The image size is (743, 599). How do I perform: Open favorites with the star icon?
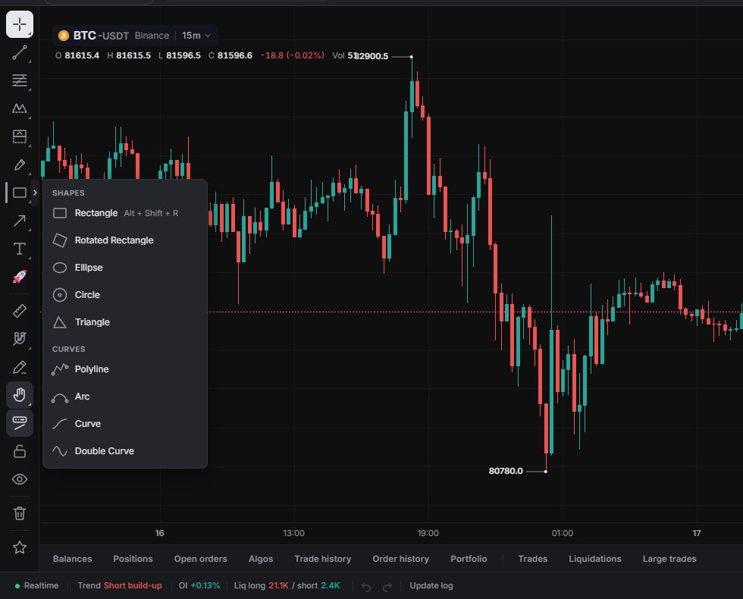point(20,547)
